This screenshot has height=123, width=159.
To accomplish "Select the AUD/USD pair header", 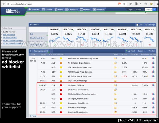I will (122, 29).
